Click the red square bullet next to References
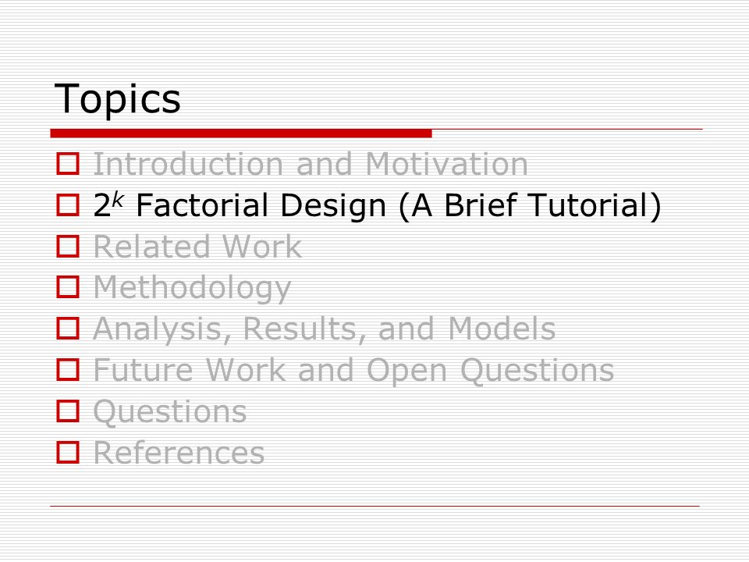749x562 pixels. (x=68, y=452)
